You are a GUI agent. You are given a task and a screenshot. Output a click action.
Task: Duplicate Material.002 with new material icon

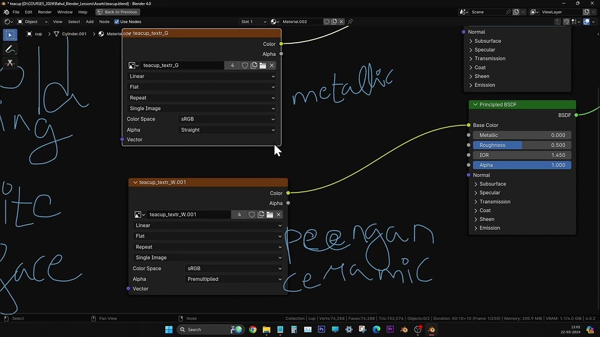pos(334,22)
